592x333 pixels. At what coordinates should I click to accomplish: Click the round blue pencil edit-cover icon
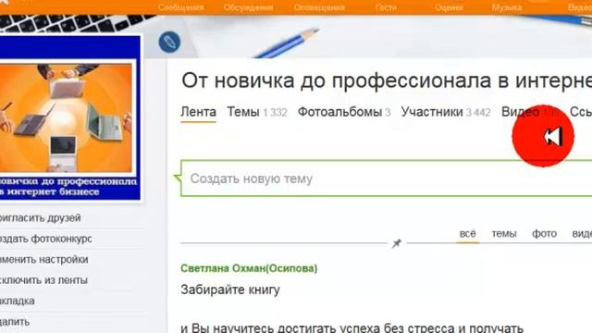coord(169,42)
